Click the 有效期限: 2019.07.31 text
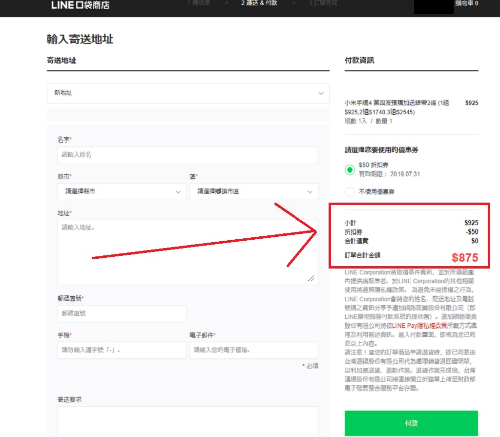Screen dimensions: 500x437 389,174
